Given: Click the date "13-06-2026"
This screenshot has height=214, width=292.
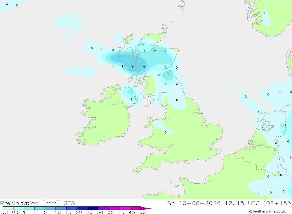Looking at the screenshot, I should (200, 203).
